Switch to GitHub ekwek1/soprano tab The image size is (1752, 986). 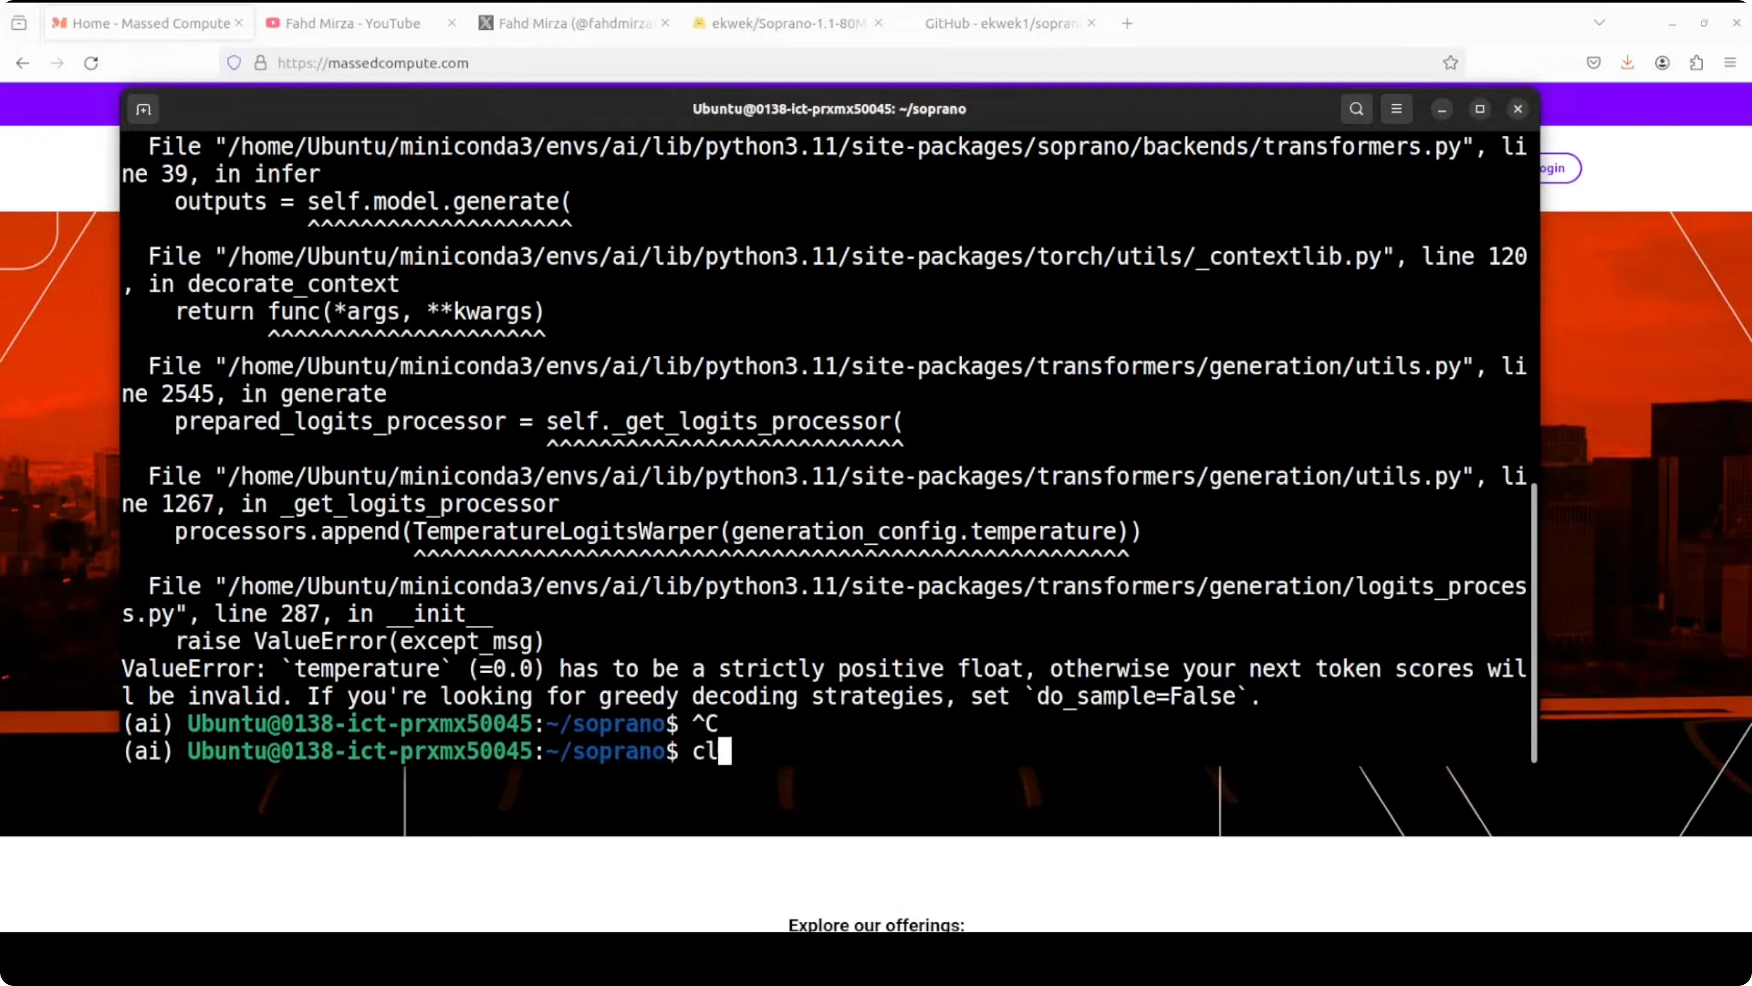(x=1001, y=23)
